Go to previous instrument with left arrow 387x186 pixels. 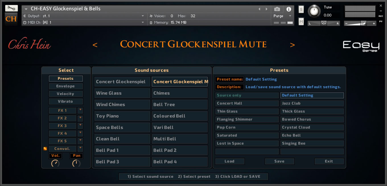tap(259, 9)
